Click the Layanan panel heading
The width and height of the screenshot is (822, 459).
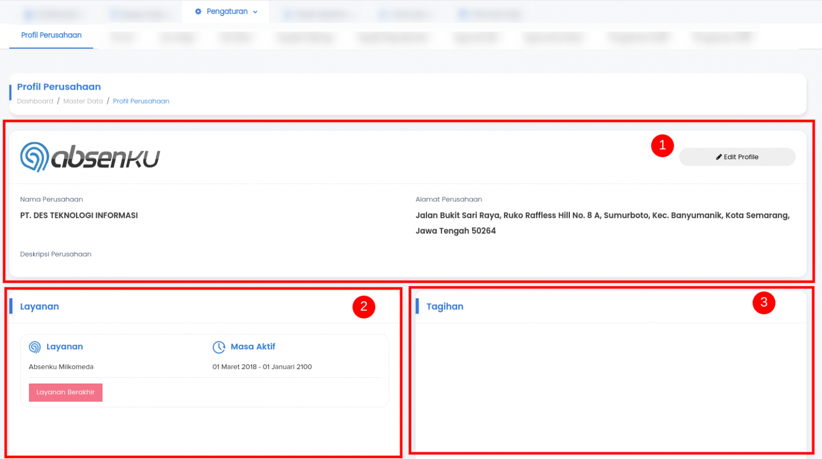[x=40, y=307]
